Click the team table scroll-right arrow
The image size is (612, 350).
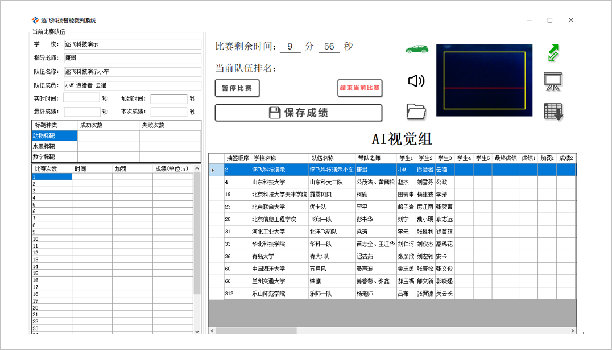(x=573, y=331)
